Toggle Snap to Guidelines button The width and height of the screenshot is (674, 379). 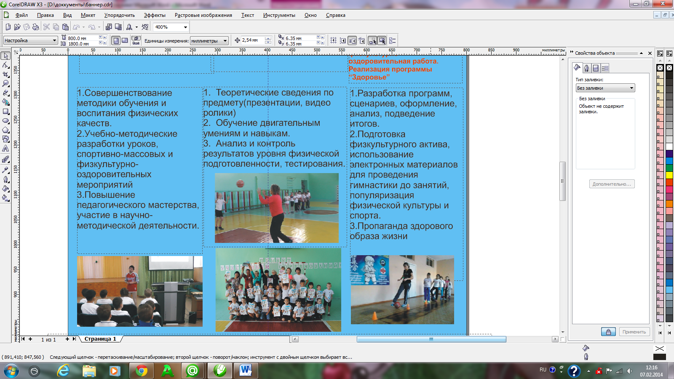[x=343, y=40]
